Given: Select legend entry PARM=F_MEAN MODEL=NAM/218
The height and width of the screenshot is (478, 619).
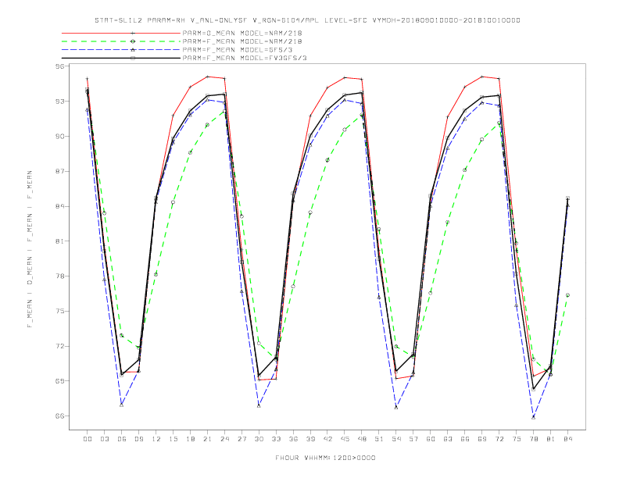Looking at the screenshot, I should coord(242,41).
